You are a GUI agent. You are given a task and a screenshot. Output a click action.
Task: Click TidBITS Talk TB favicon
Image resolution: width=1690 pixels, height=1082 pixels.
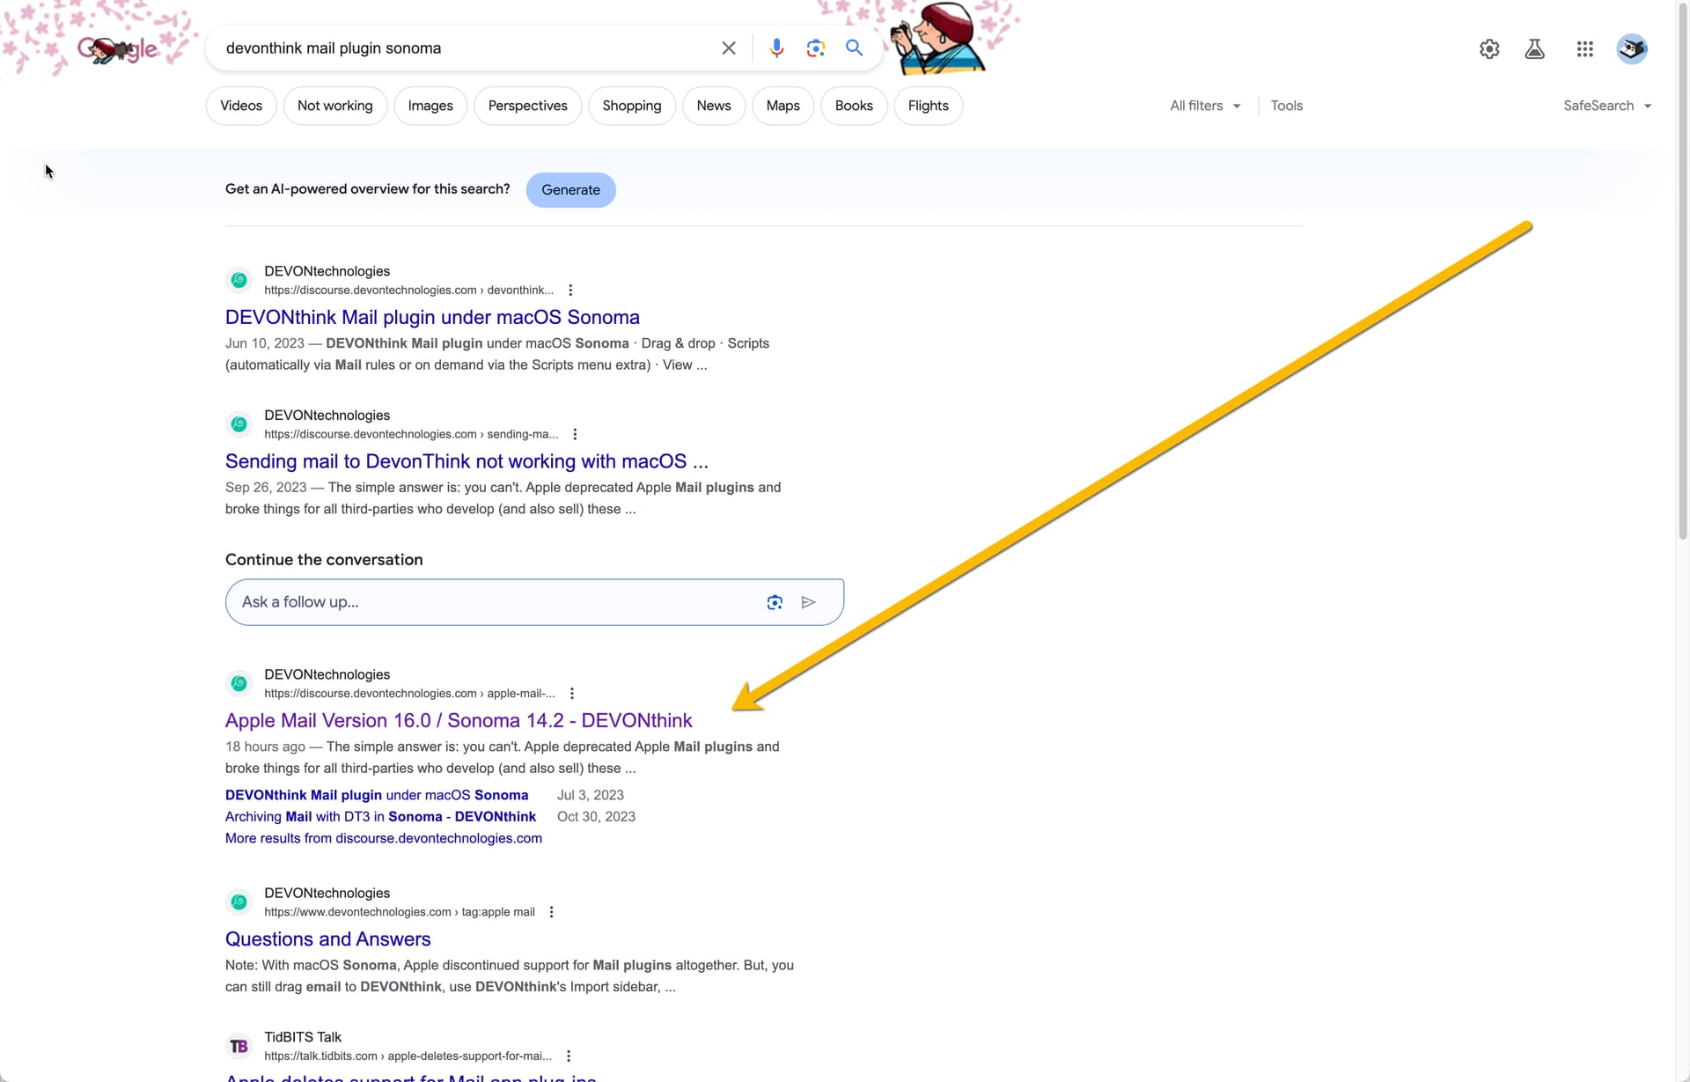[x=239, y=1046]
